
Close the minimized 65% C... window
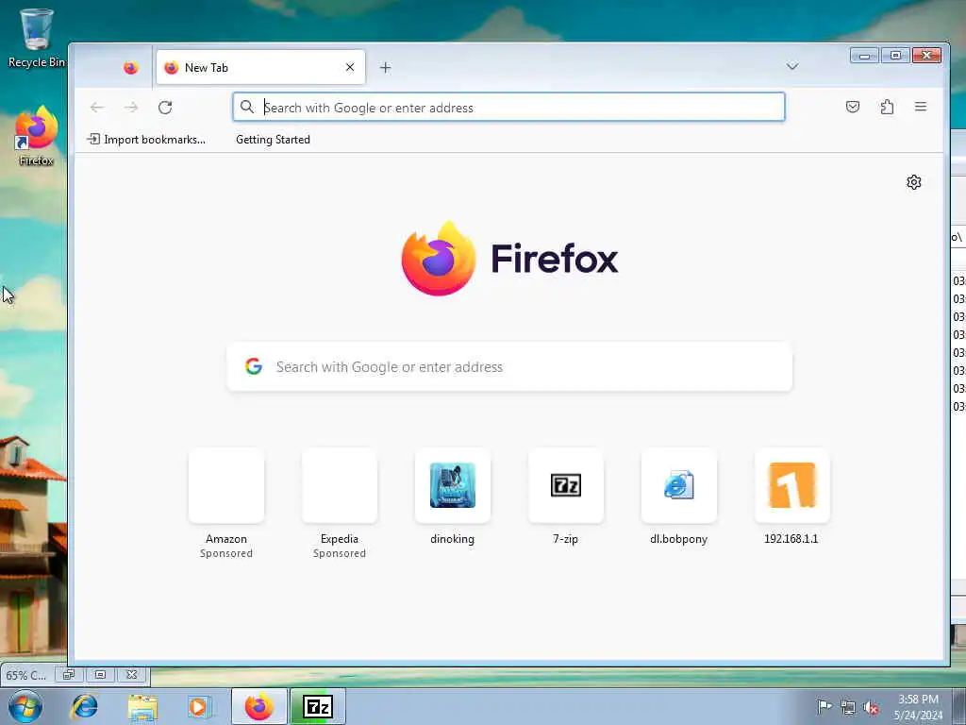point(132,674)
